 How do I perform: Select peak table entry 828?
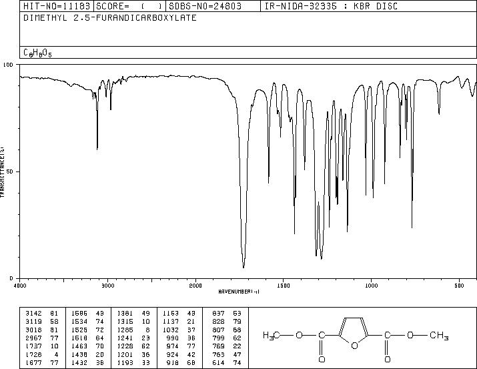pyautogui.click(x=227, y=321)
